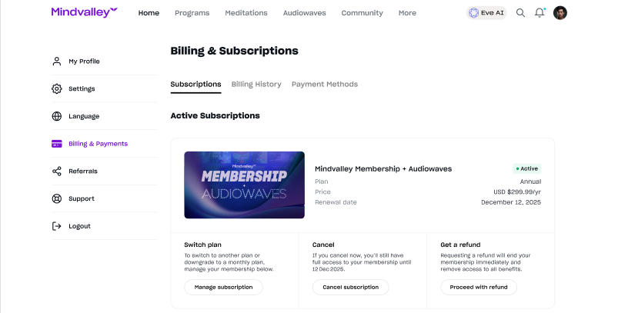
Task: Click the Mindvalley logo
Action: (x=85, y=12)
